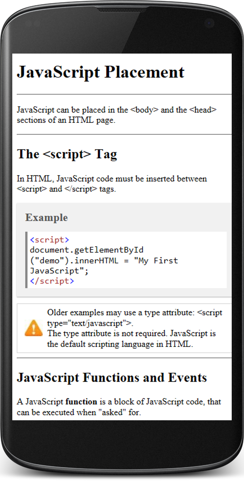Click the "JavaScript Placement" page heading

[101, 72]
